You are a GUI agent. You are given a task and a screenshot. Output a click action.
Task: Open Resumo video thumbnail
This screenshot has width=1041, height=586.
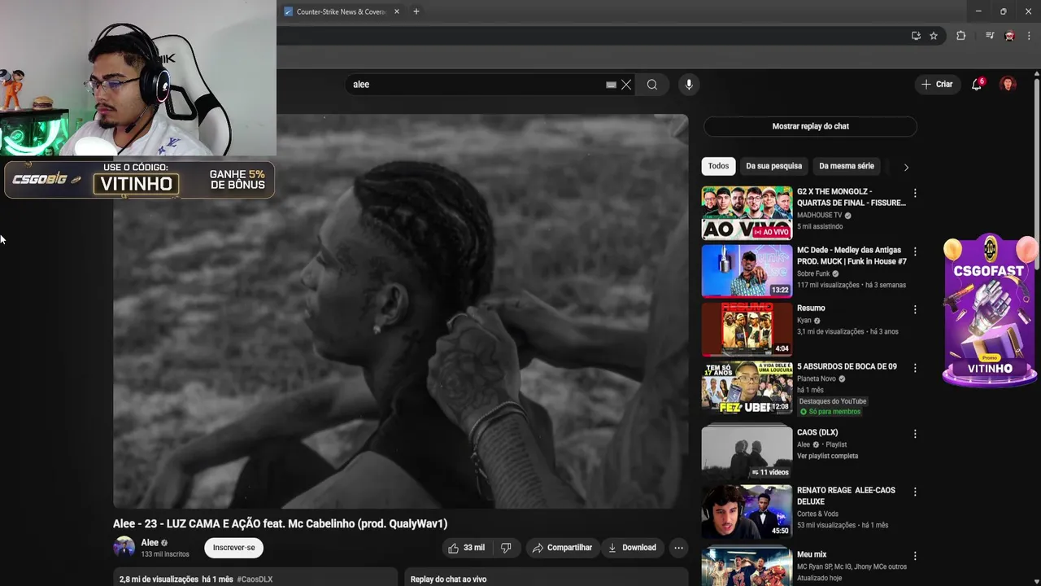click(x=747, y=329)
